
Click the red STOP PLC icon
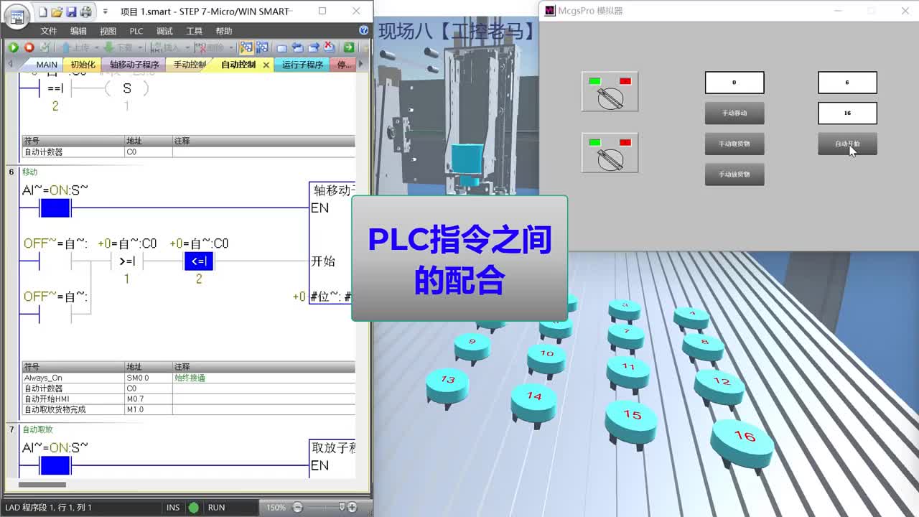pos(29,47)
